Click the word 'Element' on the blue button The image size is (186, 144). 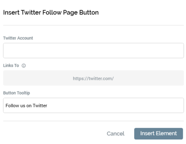pos(166,133)
